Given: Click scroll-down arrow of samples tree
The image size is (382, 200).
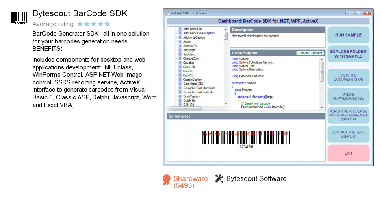Looking at the screenshot, I should tap(226, 104).
